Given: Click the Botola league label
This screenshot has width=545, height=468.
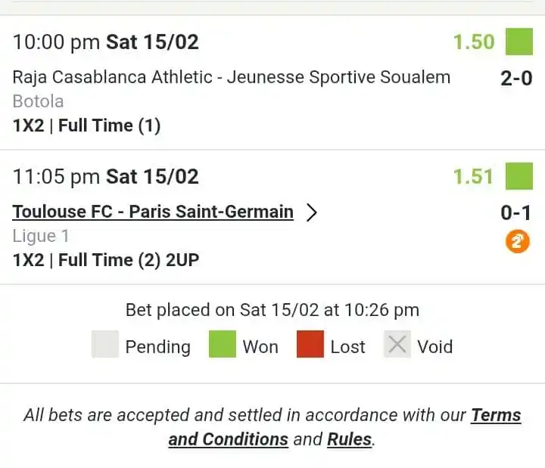Looking at the screenshot, I should click(38, 101).
